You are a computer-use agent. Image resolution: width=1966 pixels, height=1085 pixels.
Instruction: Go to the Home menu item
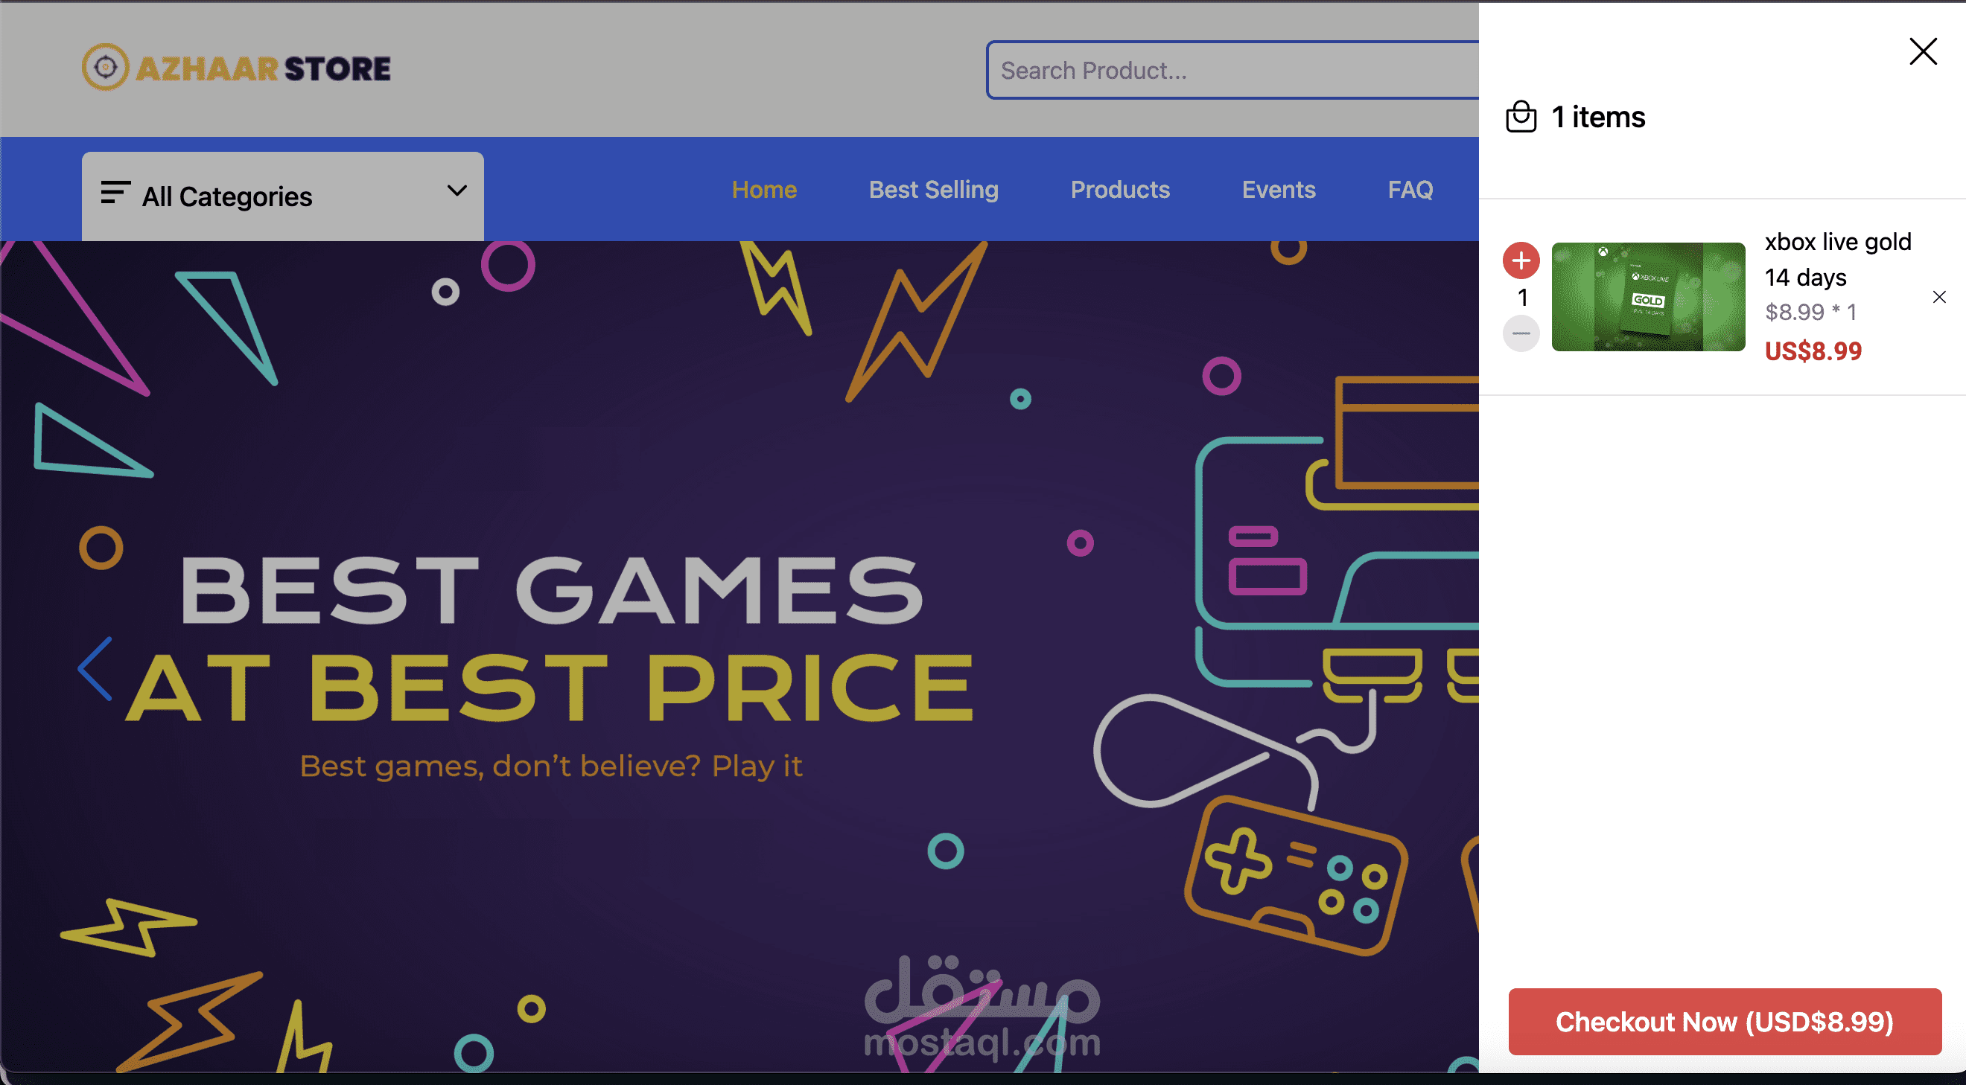pyautogui.click(x=764, y=190)
